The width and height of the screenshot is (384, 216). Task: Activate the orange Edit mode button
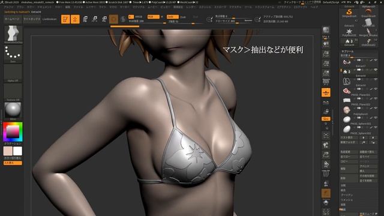[x=65, y=19]
